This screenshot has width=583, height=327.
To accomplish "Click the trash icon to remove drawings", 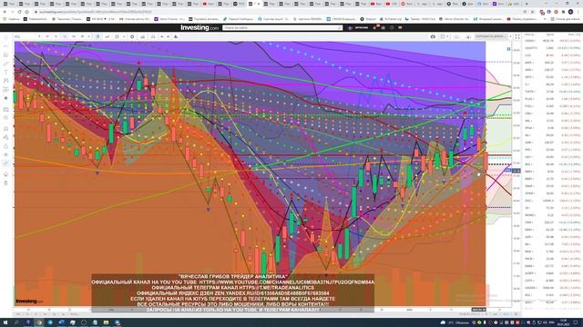I will 5,183.
